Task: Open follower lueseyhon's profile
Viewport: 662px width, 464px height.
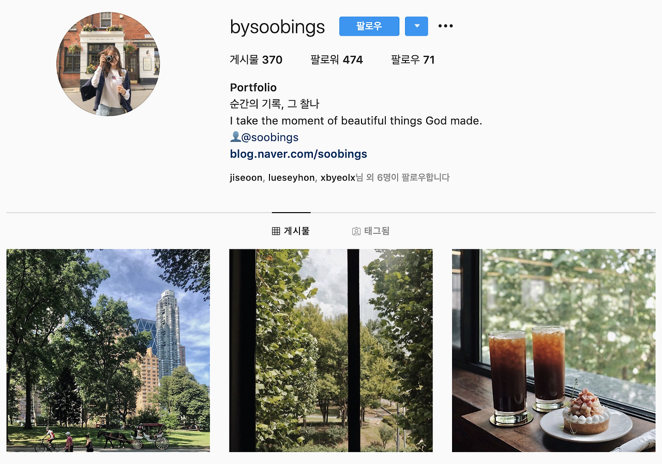Action: tap(291, 178)
